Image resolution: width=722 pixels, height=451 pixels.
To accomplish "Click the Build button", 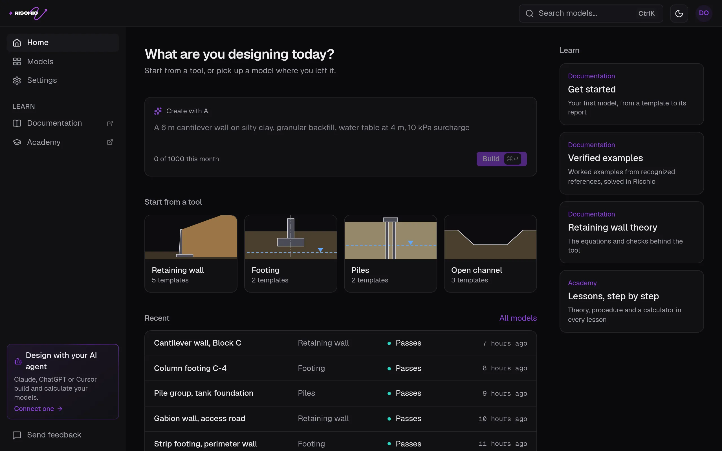I will click(x=501, y=159).
